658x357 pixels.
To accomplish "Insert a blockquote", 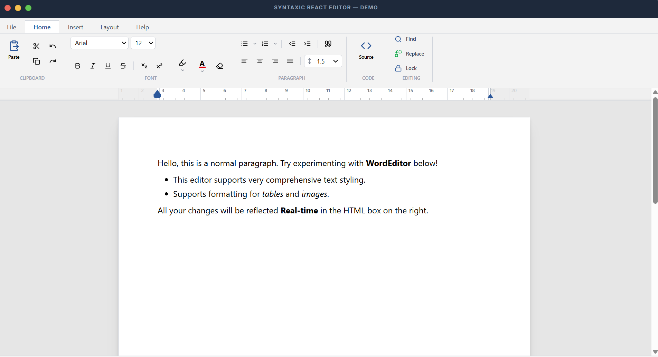I will point(328,44).
